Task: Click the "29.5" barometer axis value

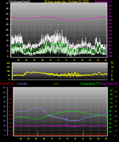Action: tap(110, 31)
